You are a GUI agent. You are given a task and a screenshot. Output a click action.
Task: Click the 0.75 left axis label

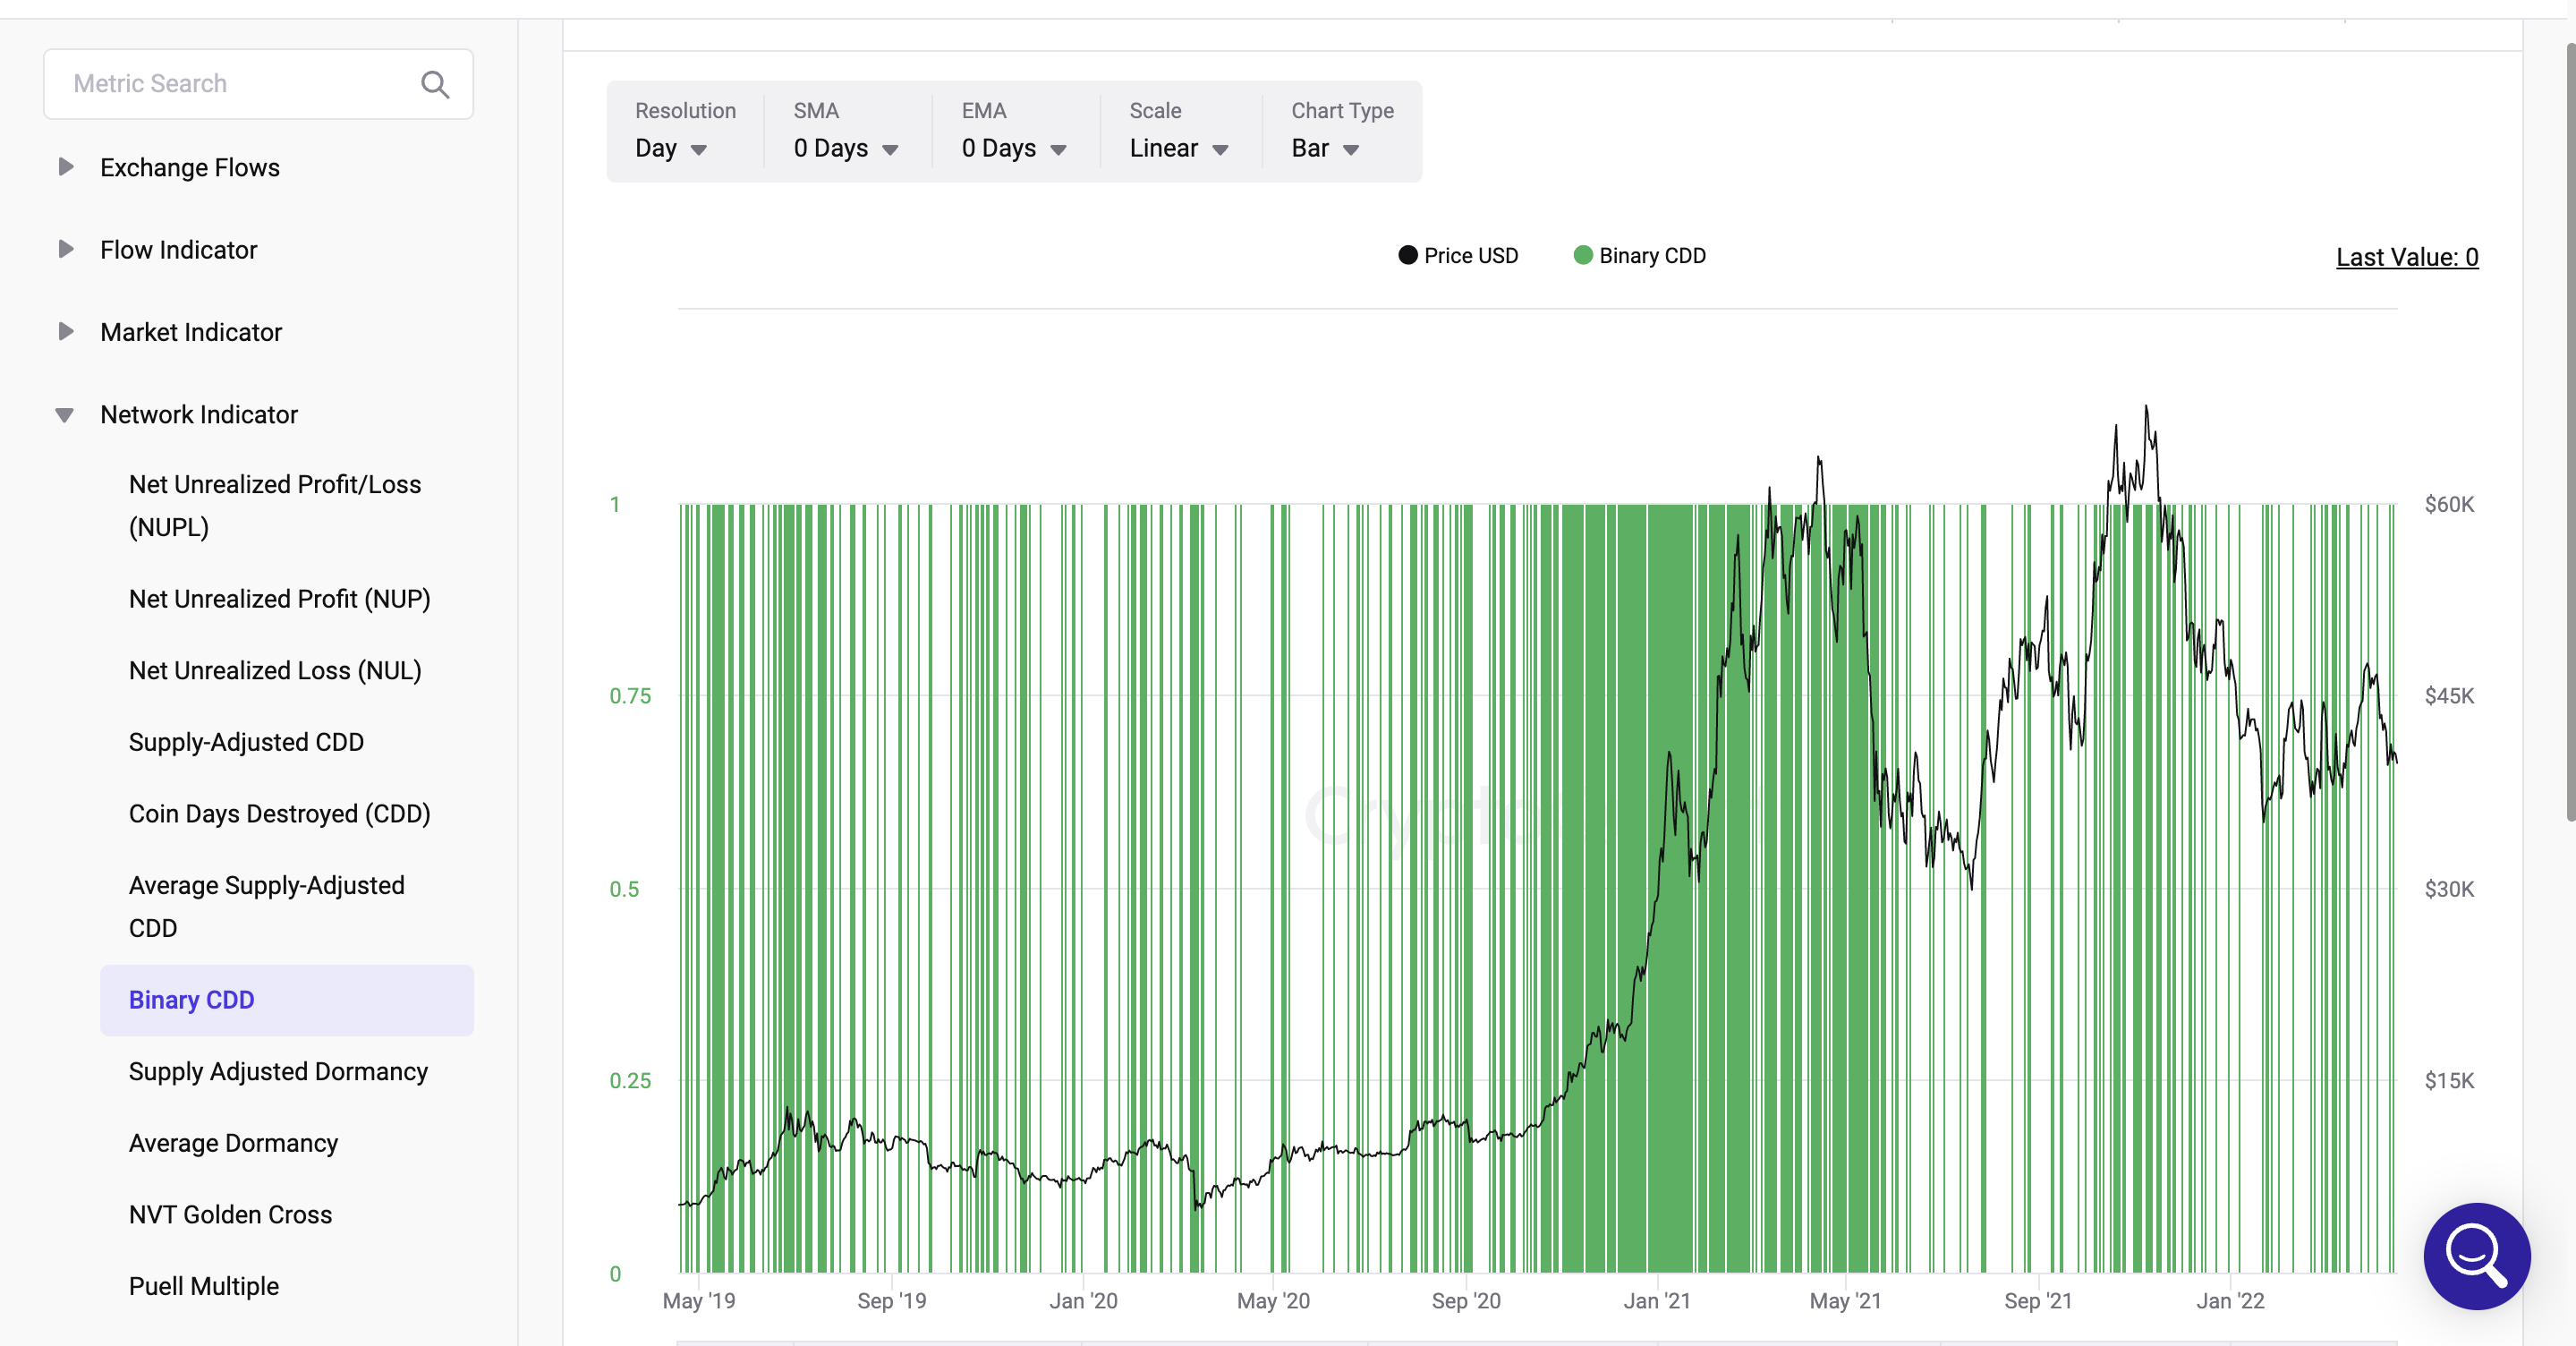click(x=630, y=696)
